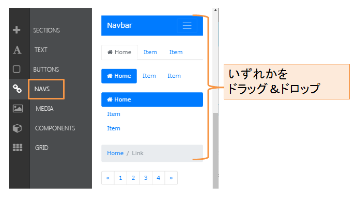This screenshot has width=356, height=202.
Task: Open the COMPONENTS category
Action: (55, 128)
